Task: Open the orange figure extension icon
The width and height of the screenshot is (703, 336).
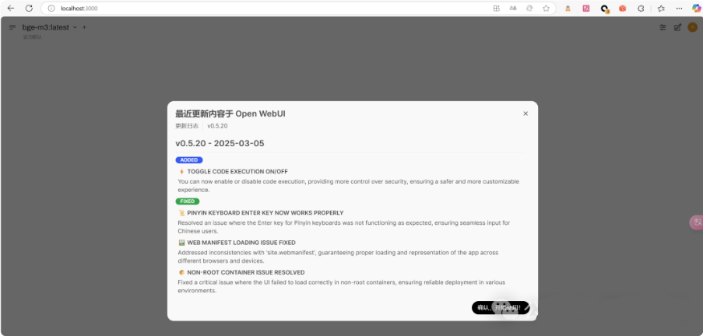Action: (x=568, y=8)
